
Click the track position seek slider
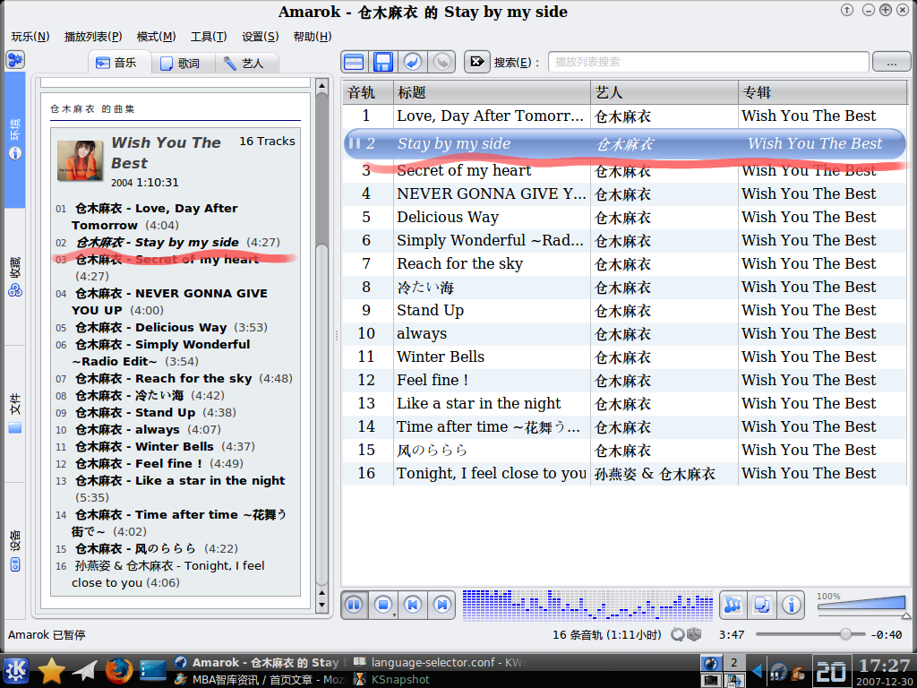pyautogui.click(x=810, y=634)
